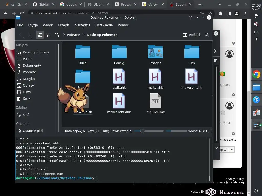Open the Edycja menu
This screenshot has height=196, width=262.
tap(33, 25)
